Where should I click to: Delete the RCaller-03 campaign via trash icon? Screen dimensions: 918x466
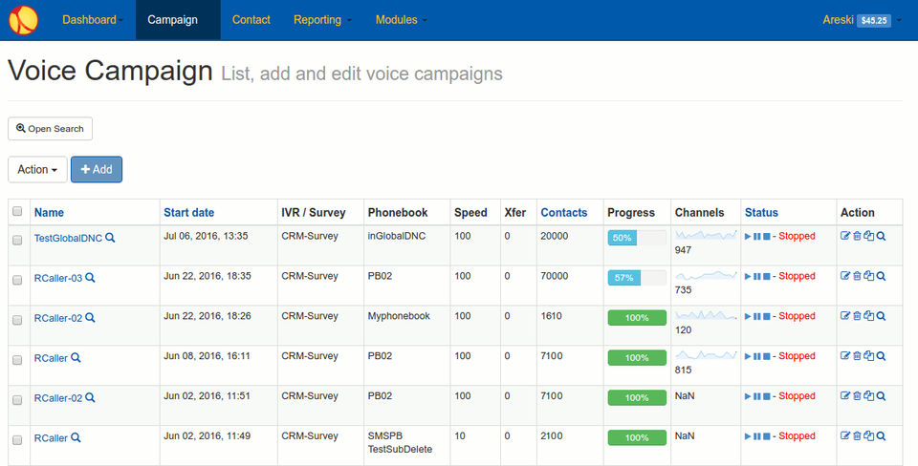click(x=857, y=276)
